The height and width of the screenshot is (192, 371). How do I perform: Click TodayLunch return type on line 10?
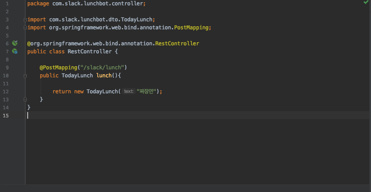tap(77, 76)
